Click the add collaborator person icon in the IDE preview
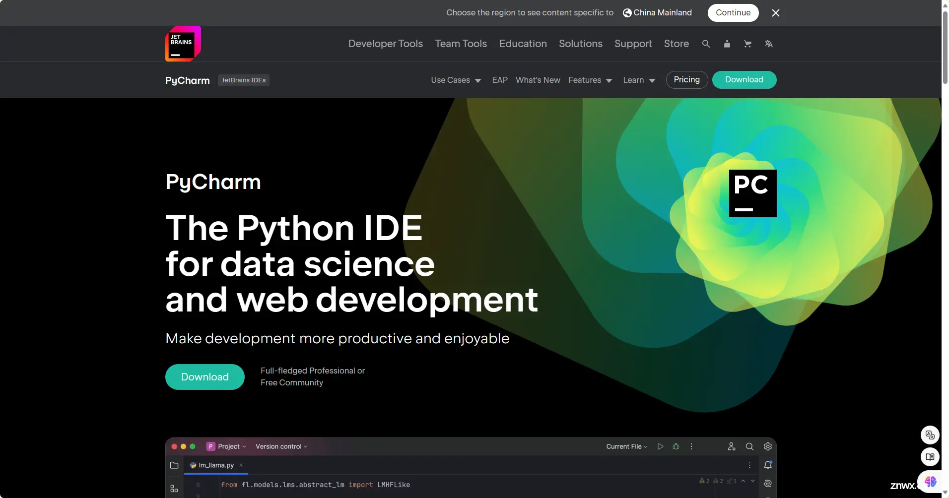The height and width of the screenshot is (498, 949). (732, 446)
